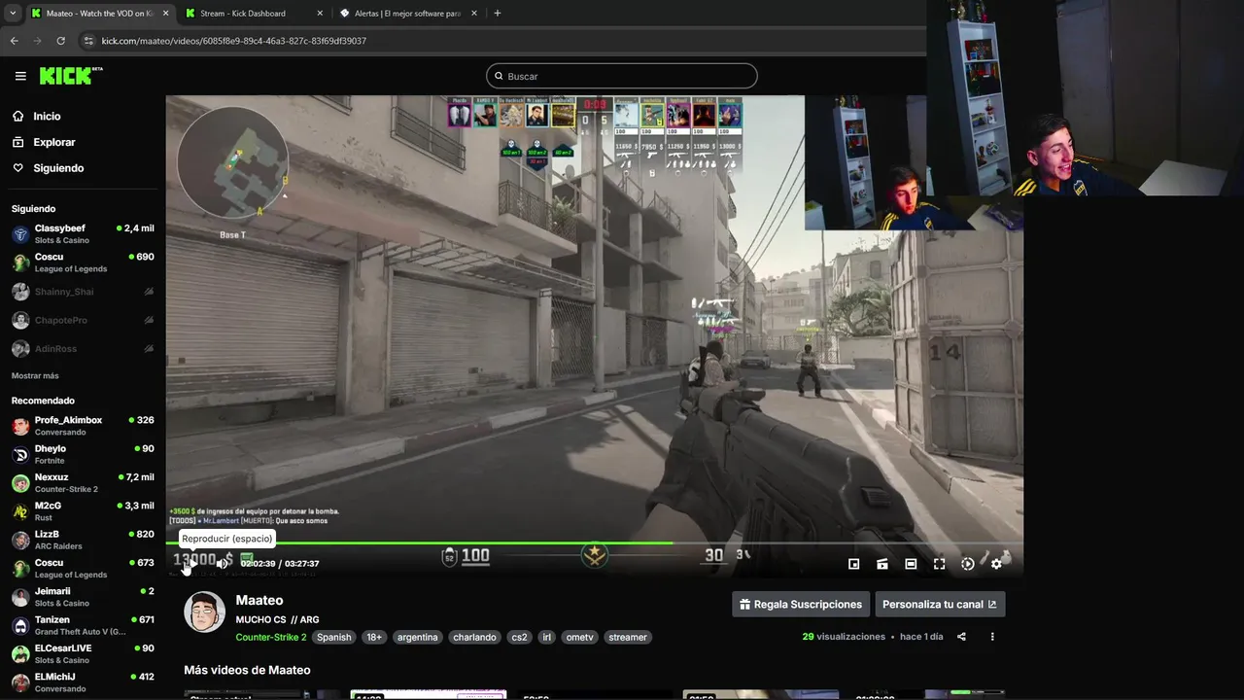This screenshot has height=700, width=1244.
Task: Open Coscu channel with 673 viewers
Action: (x=83, y=568)
